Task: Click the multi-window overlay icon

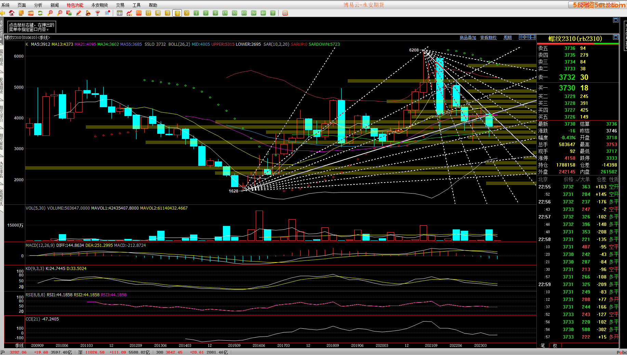Action: [x=69, y=13]
